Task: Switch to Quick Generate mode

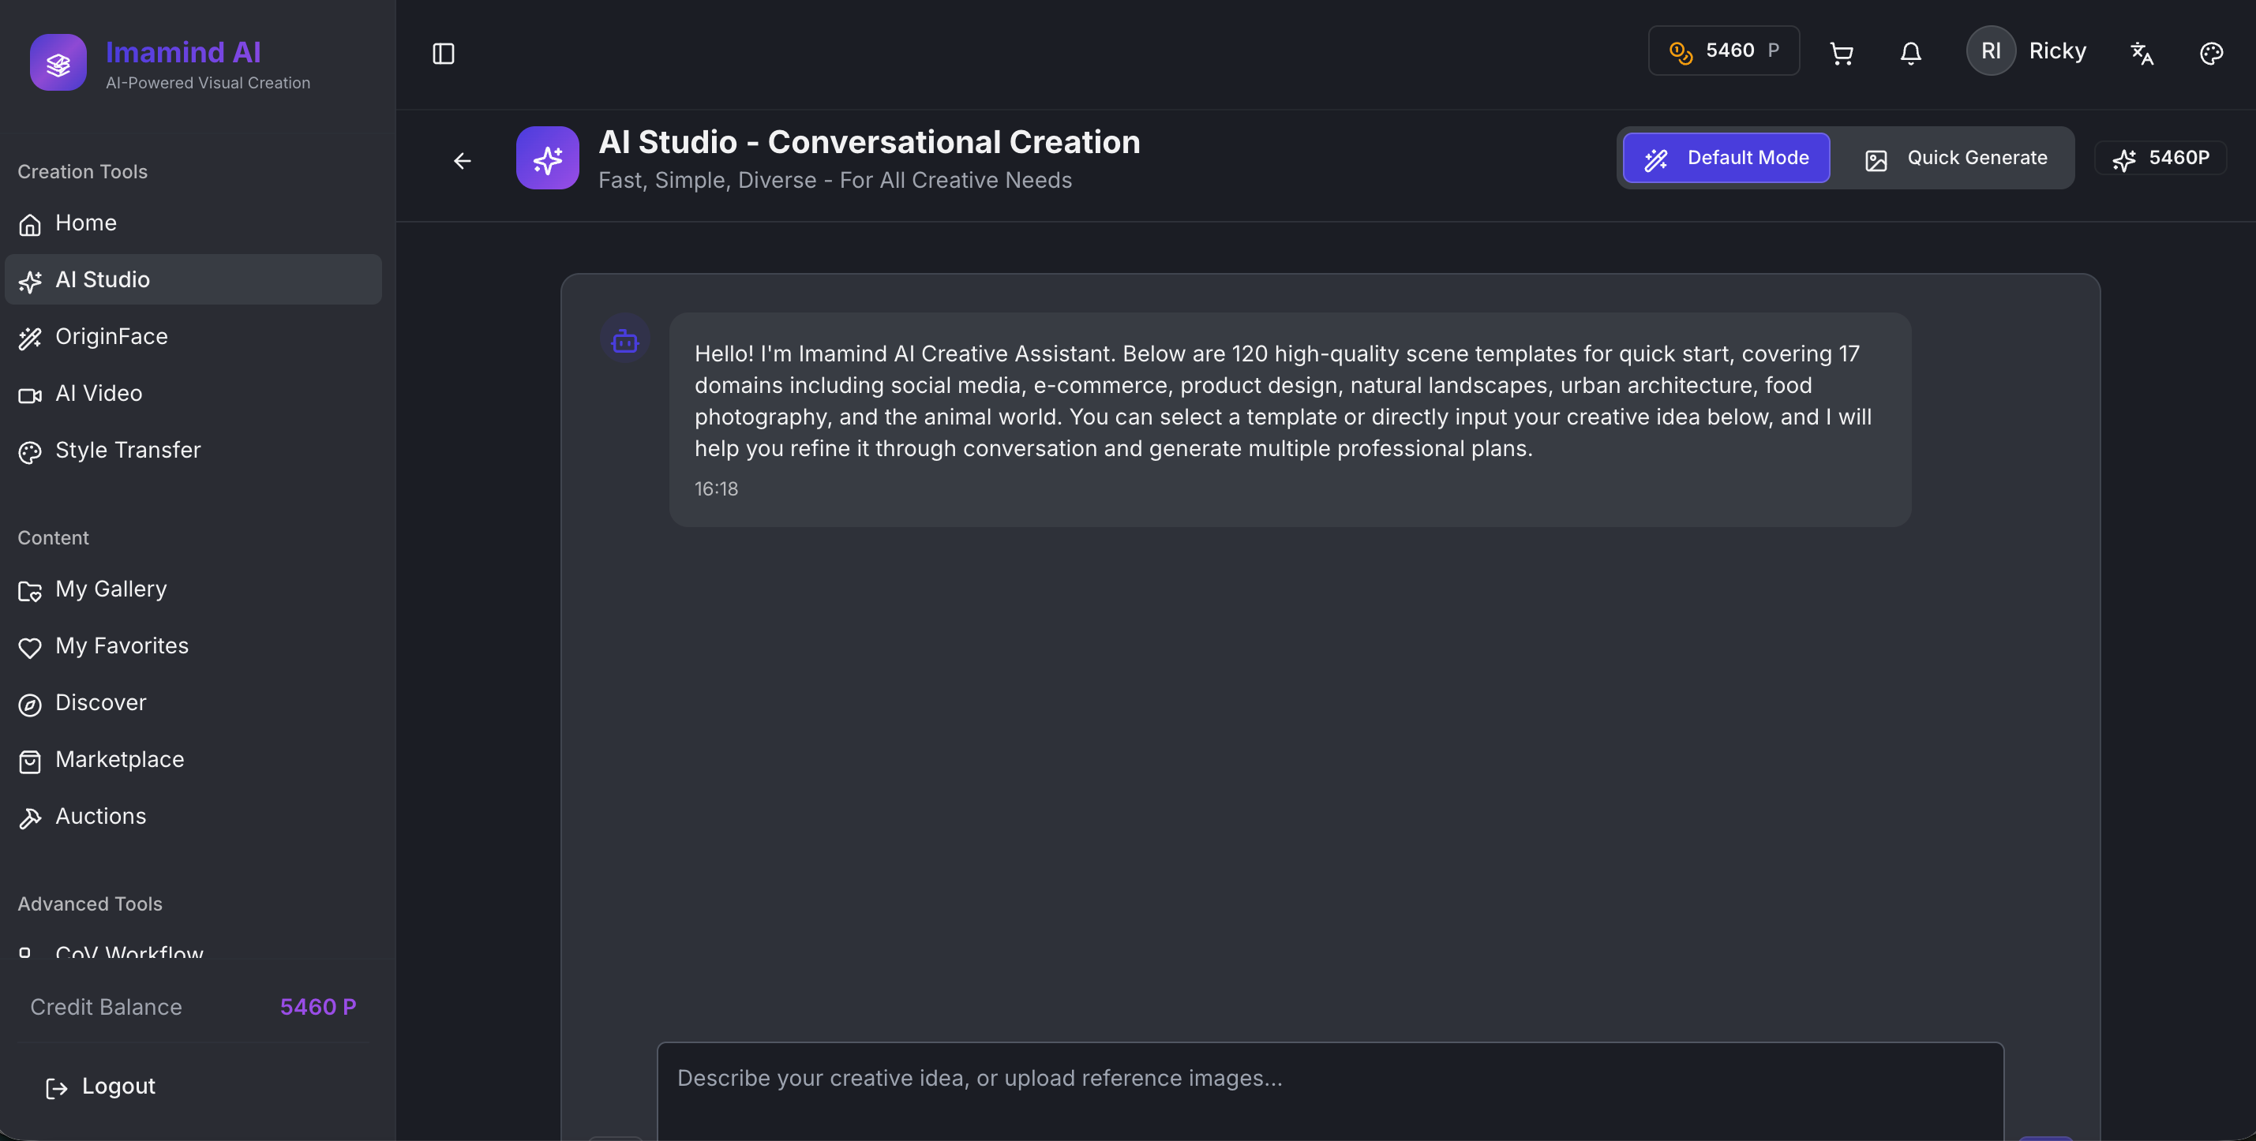Action: click(x=1954, y=158)
